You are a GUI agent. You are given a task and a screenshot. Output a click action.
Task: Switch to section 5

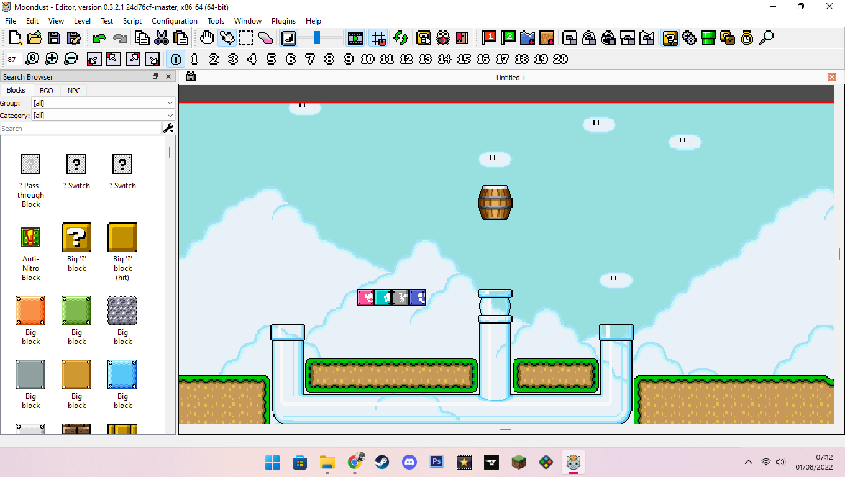tap(272, 59)
